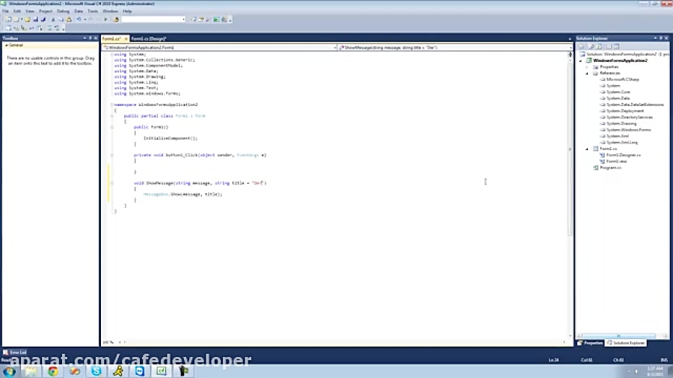Open the File menu
673x378 pixels.
coord(5,11)
